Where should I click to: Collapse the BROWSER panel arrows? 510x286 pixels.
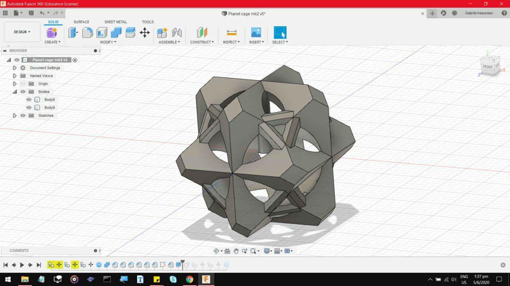coord(4,50)
